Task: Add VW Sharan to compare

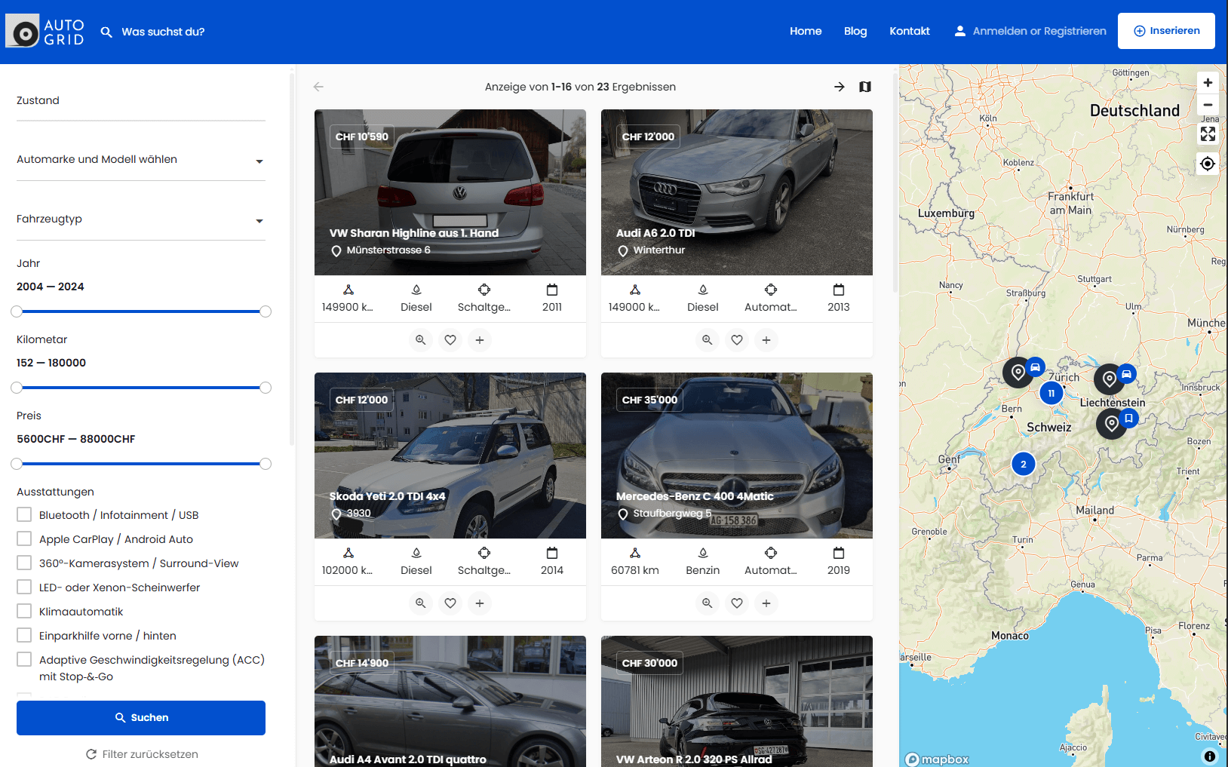Action: pos(480,340)
